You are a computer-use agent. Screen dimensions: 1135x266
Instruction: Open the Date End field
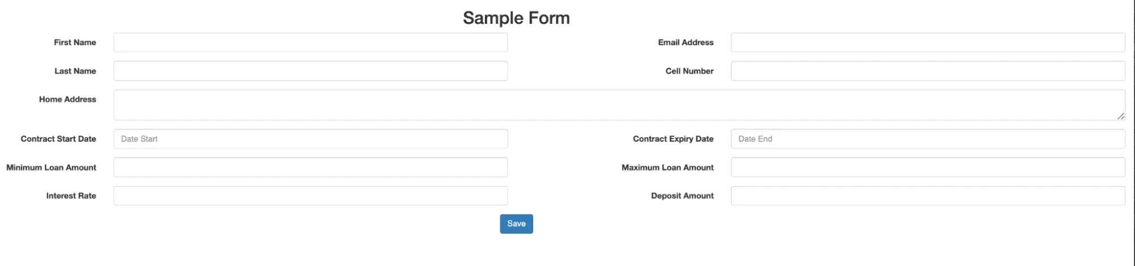coord(927,139)
